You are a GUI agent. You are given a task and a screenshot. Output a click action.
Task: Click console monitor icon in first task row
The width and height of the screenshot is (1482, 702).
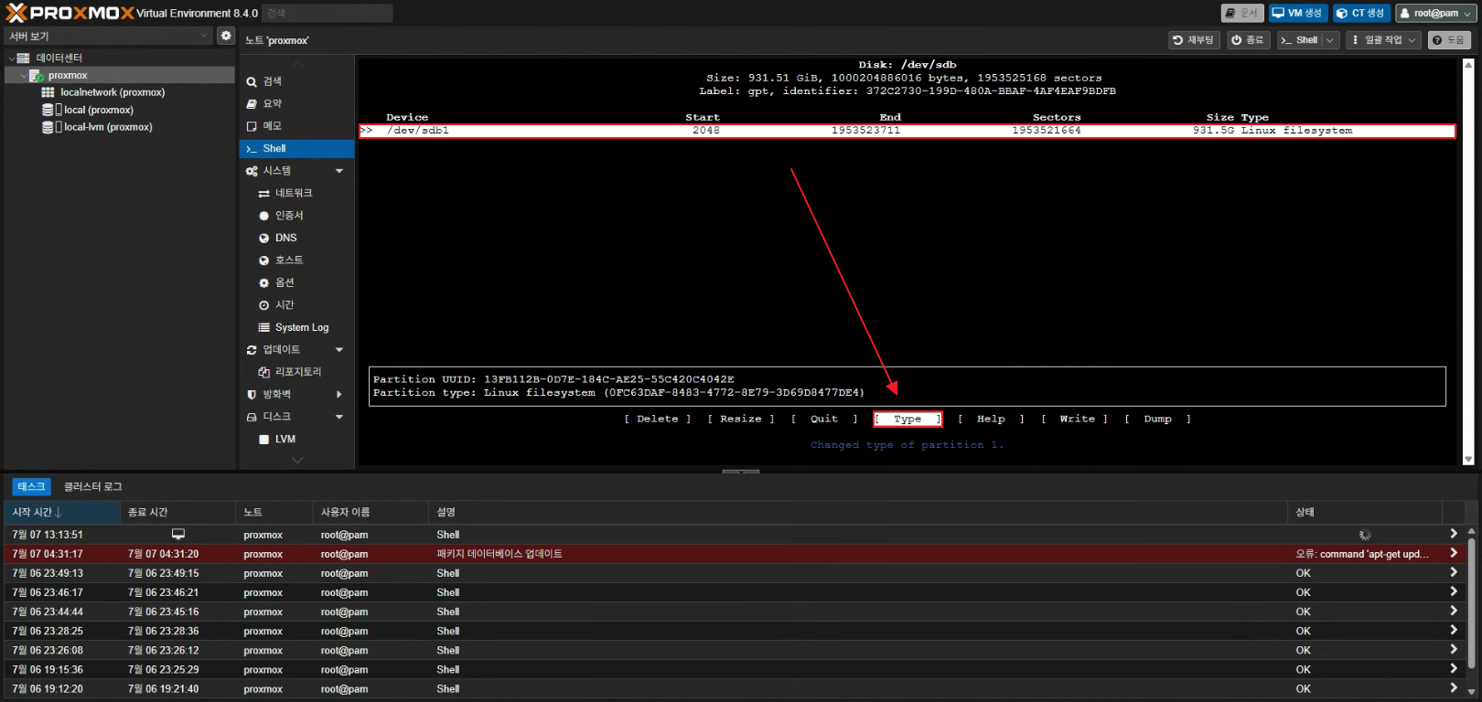coord(178,534)
